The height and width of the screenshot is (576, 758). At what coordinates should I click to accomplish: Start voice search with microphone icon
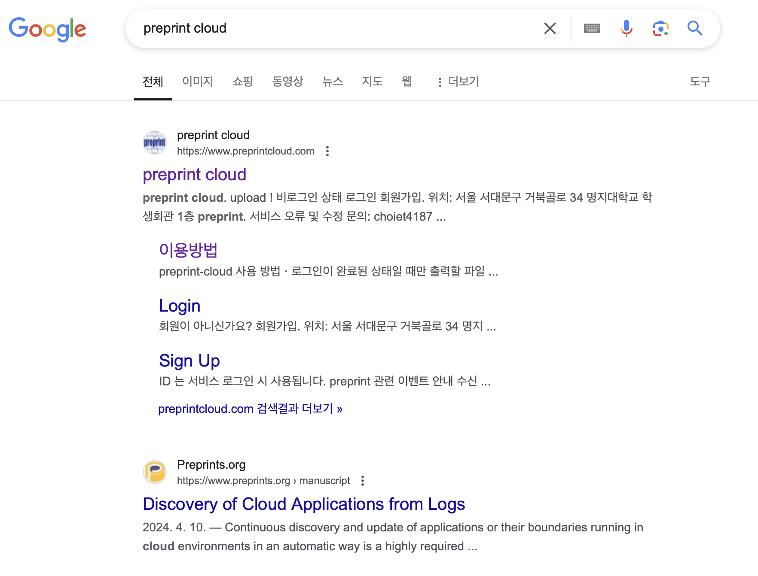click(x=626, y=28)
